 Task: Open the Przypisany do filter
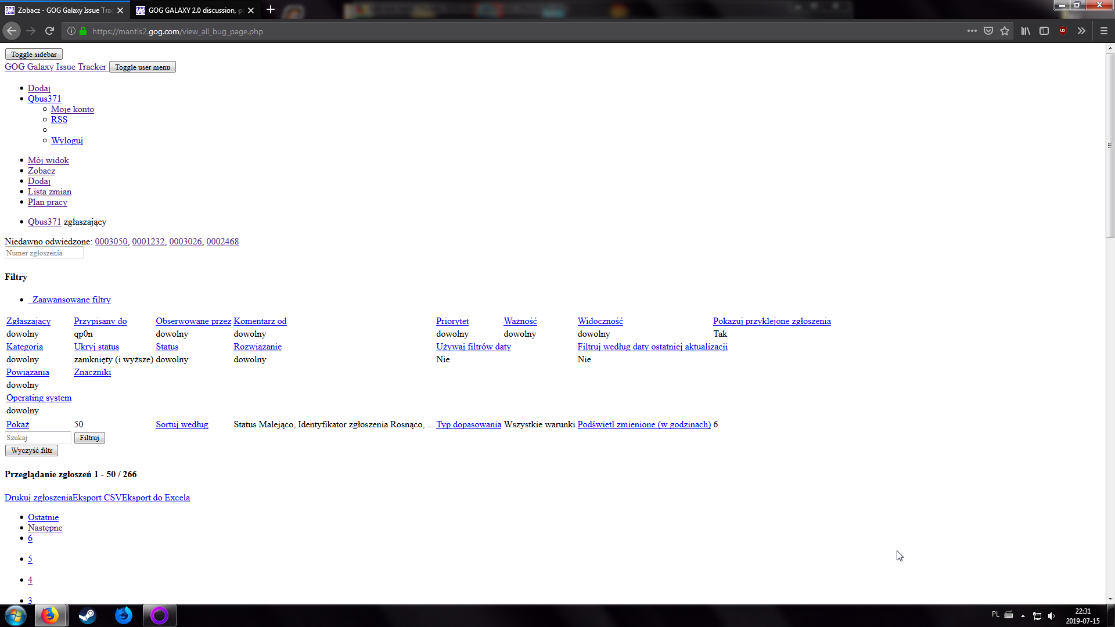tap(100, 321)
